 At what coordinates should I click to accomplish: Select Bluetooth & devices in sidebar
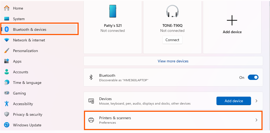(x=30, y=29)
